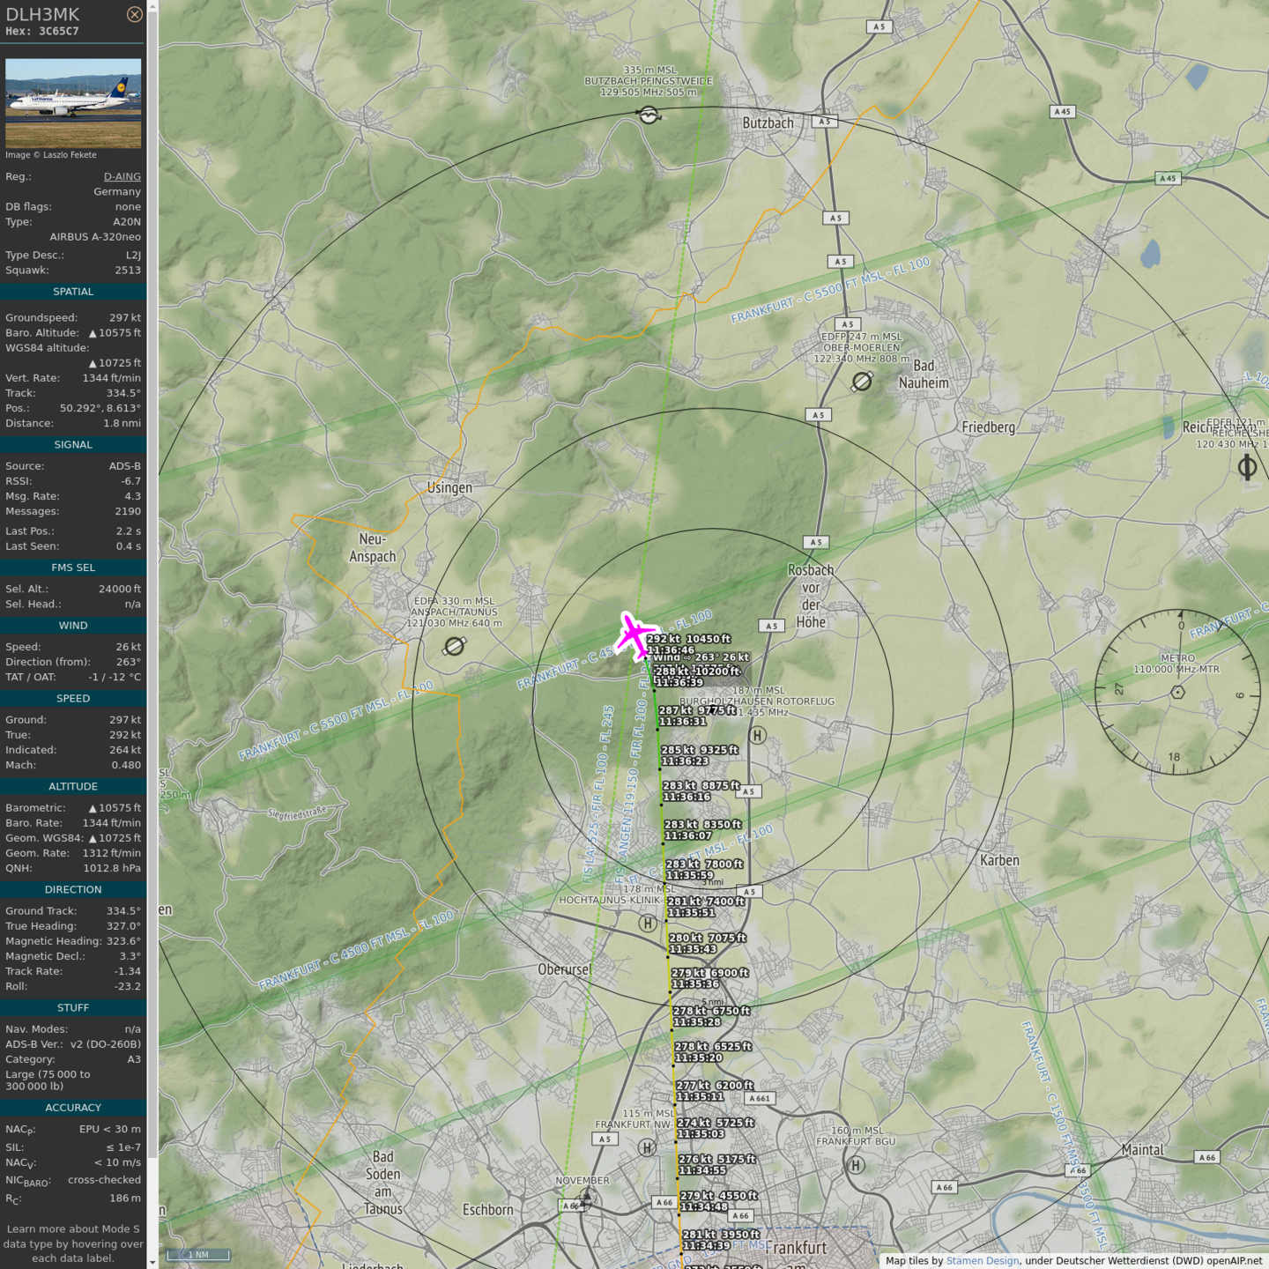Click the Burgholzhausen heliport H icon
Screen dimensions: 1269x1269
pyautogui.click(x=757, y=735)
